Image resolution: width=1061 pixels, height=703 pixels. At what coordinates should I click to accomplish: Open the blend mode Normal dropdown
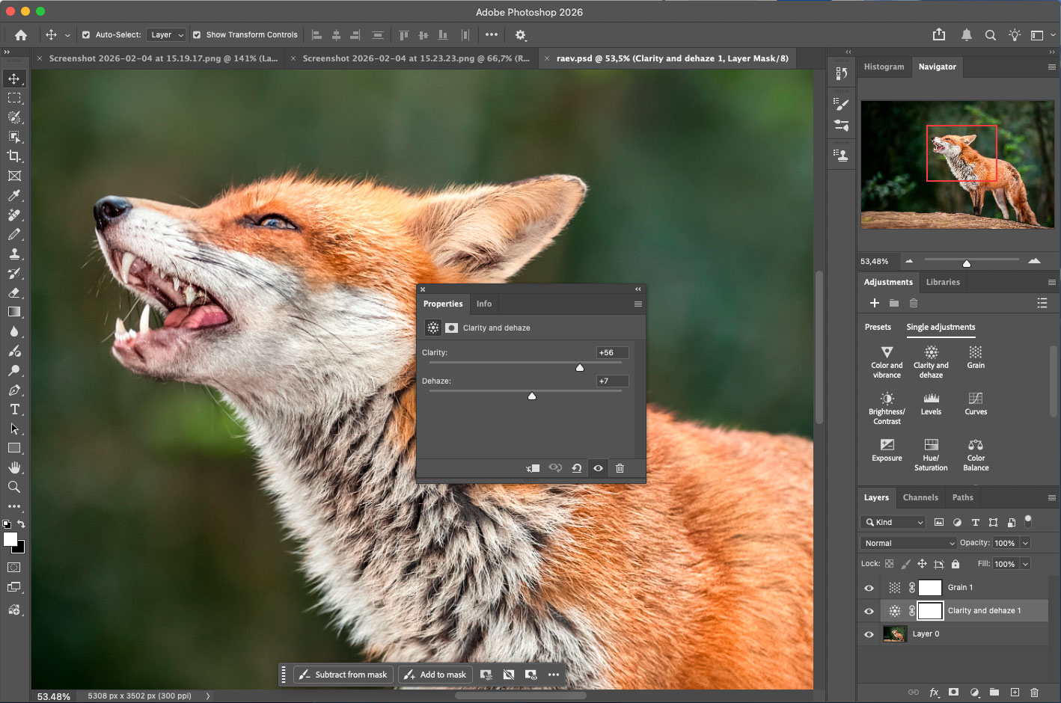click(x=908, y=543)
